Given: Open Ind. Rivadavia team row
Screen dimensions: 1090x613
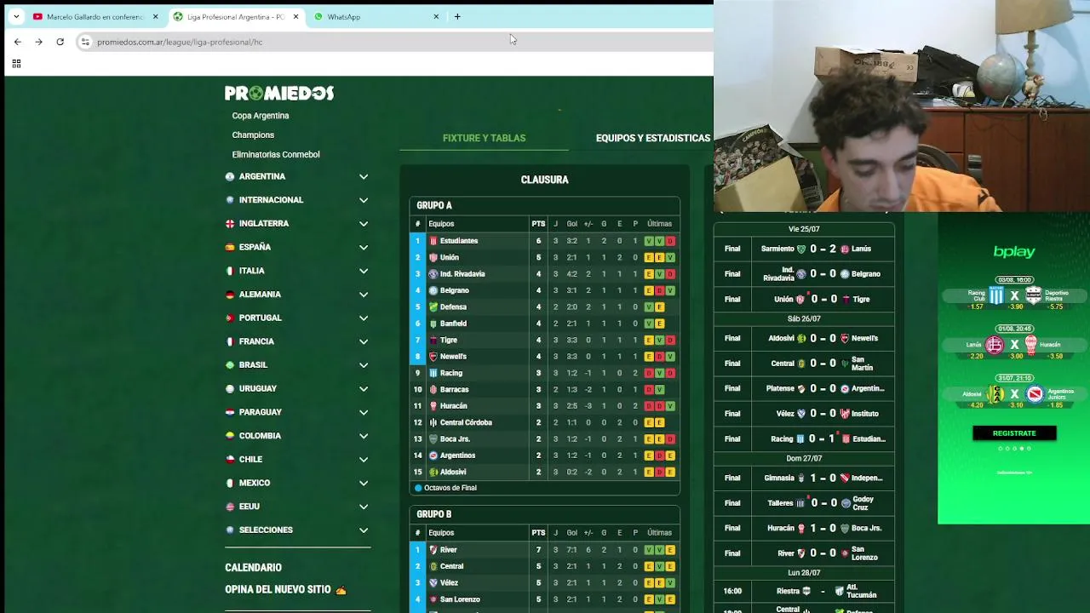Looking at the screenshot, I should (x=544, y=274).
